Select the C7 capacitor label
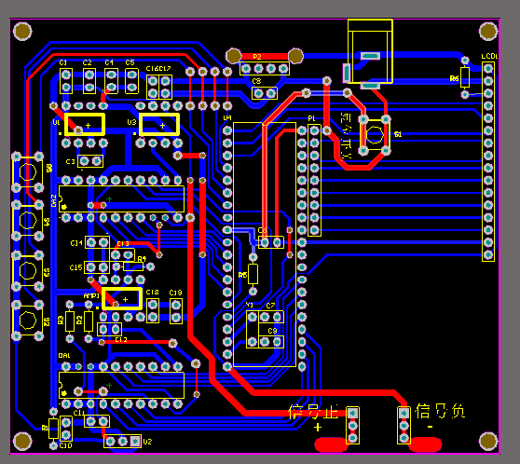The height and width of the screenshot is (464, 520). (270, 306)
